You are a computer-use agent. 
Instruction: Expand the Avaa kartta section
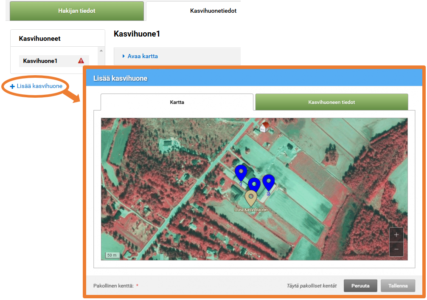pos(143,56)
